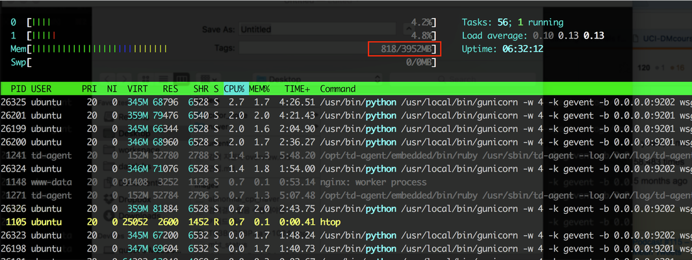Click the 4:26.51 TIME+ value
Screen dimensions: 692x260
[296, 103]
